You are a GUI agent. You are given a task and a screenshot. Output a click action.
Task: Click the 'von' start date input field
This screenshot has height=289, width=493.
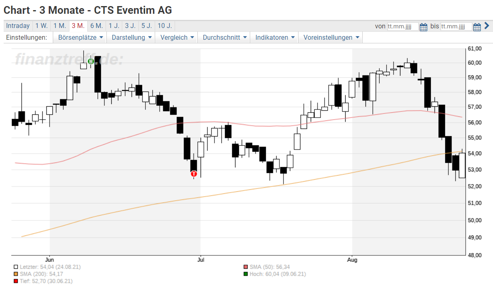[x=402, y=27]
